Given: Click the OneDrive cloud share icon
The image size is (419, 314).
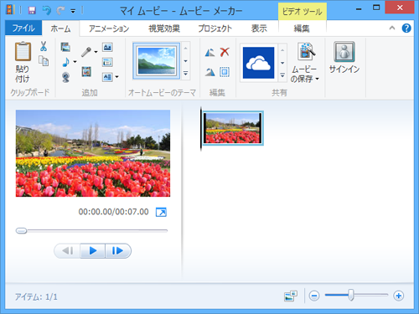Looking at the screenshot, I should click(x=258, y=63).
